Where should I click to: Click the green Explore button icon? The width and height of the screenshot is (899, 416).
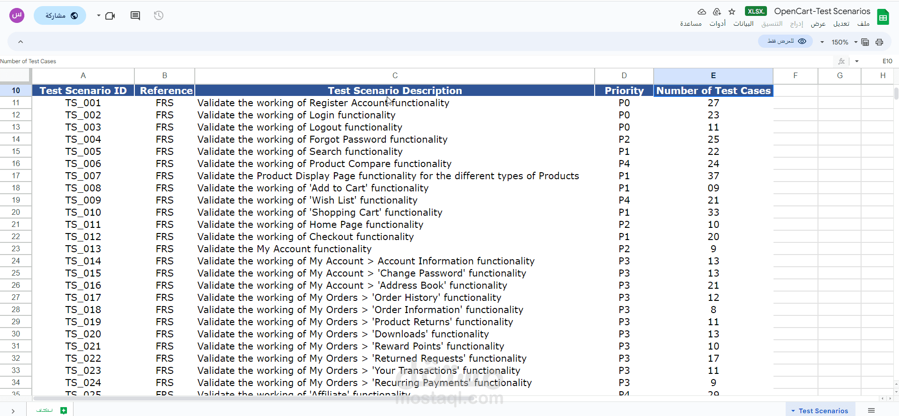64,410
